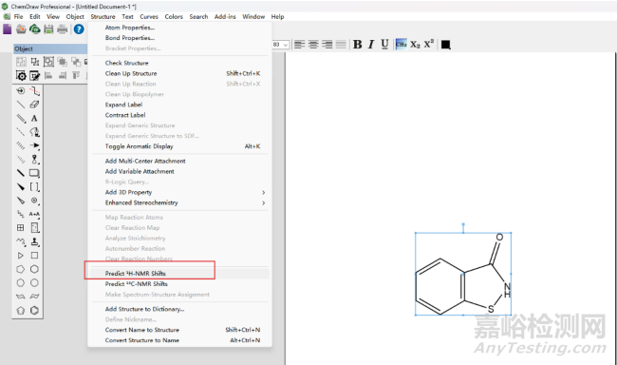
Task: Select the Eraser tool
Action: point(34,105)
